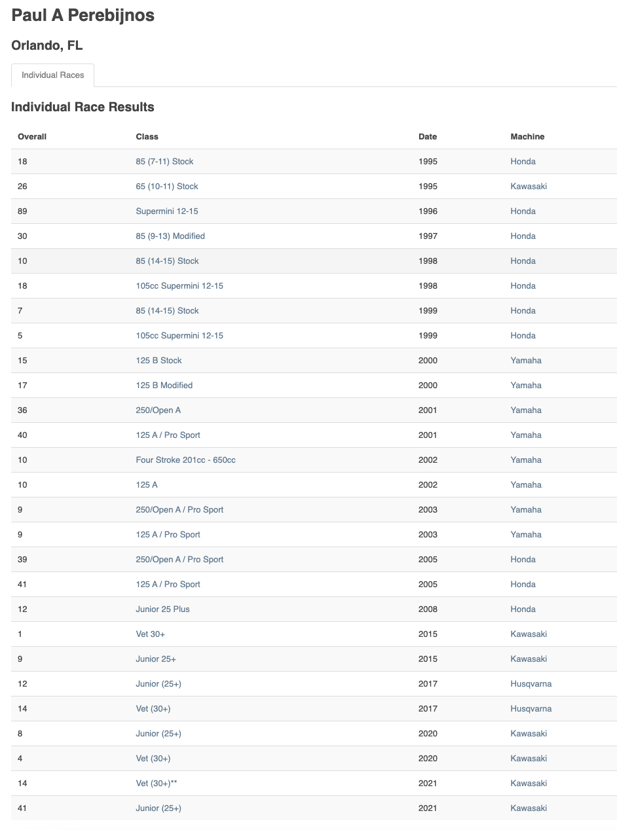The width and height of the screenshot is (617, 830).
Task: Open the 85 (7-11) Stock class link
Action: click(x=164, y=161)
